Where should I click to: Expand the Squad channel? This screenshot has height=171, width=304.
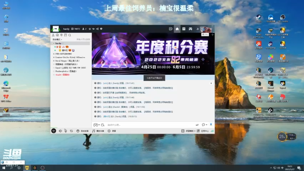click(x=54, y=68)
